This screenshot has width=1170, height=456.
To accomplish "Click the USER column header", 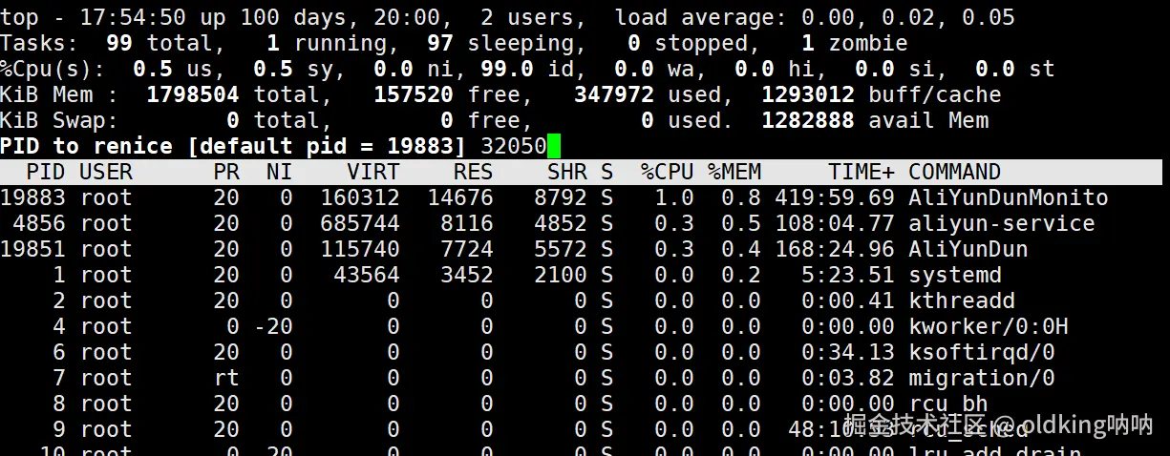I will coord(106,172).
